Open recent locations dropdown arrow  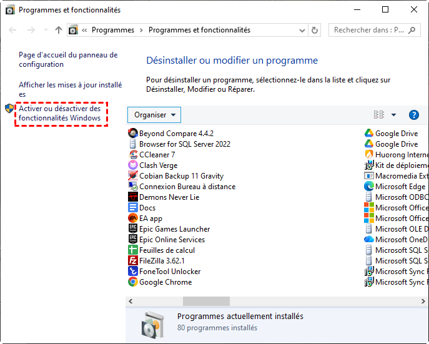pyautogui.click(x=46, y=30)
